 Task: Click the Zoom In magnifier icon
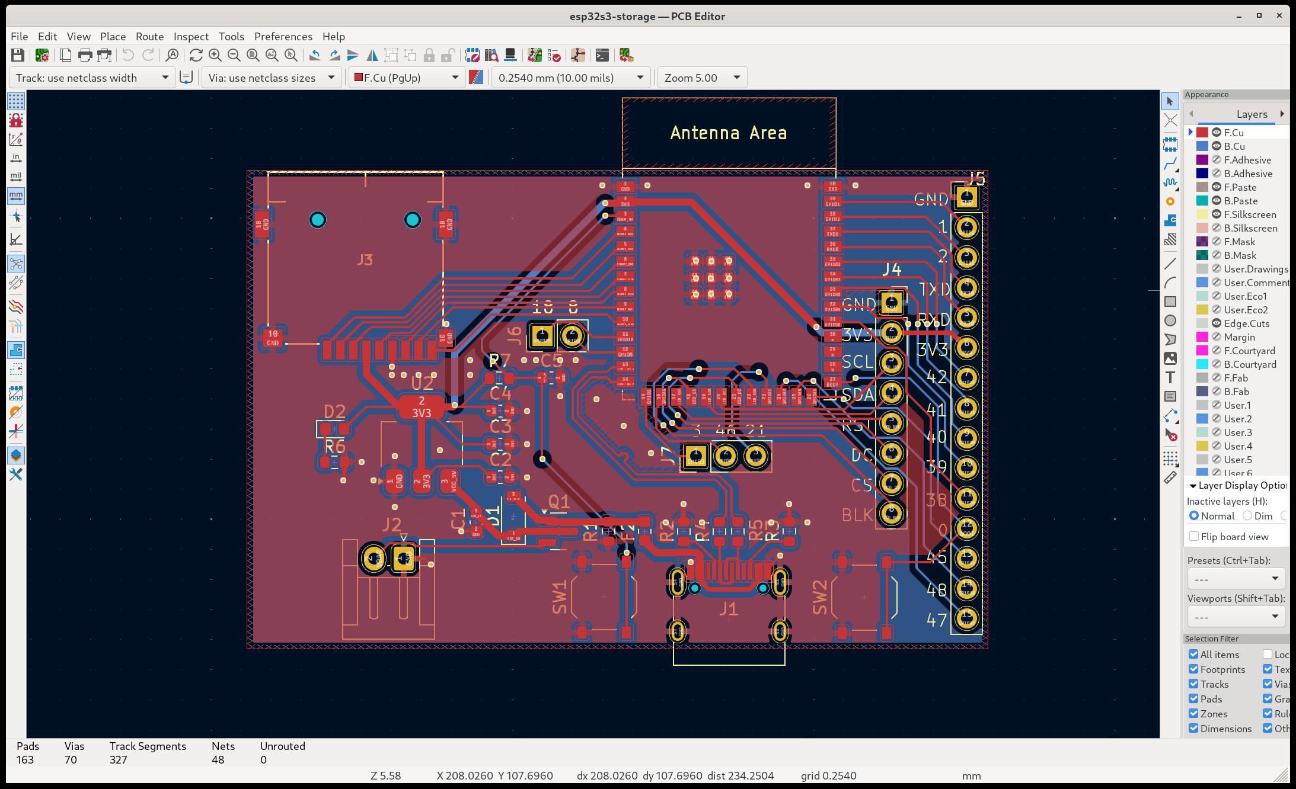[215, 56]
